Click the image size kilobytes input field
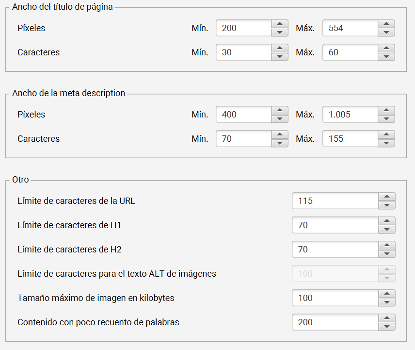Viewport: 415px width, 350px height. pos(335,298)
